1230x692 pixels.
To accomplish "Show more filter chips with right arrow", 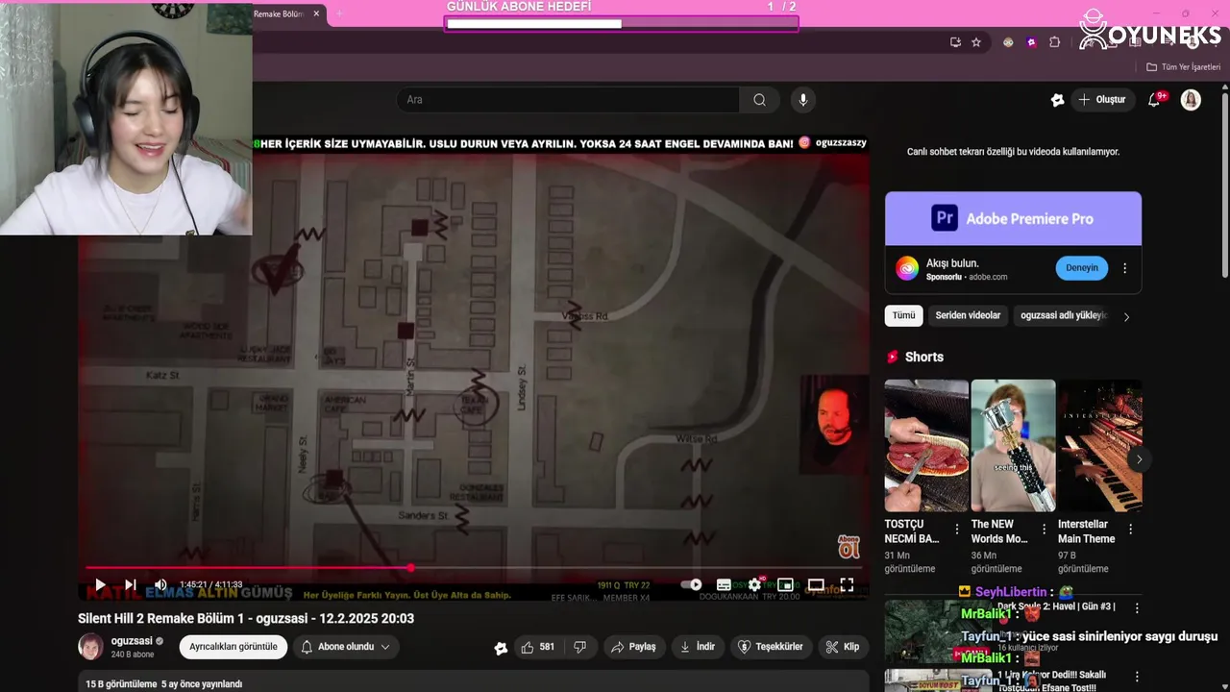I will [x=1127, y=316].
